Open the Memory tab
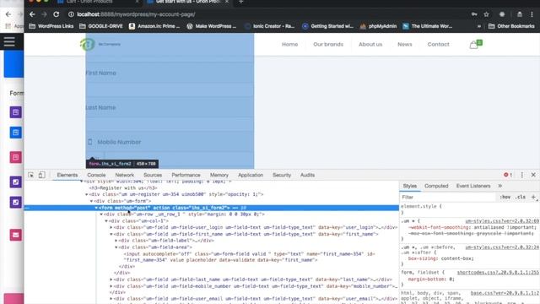The width and height of the screenshot is (540, 304). [x=219, y=175]
